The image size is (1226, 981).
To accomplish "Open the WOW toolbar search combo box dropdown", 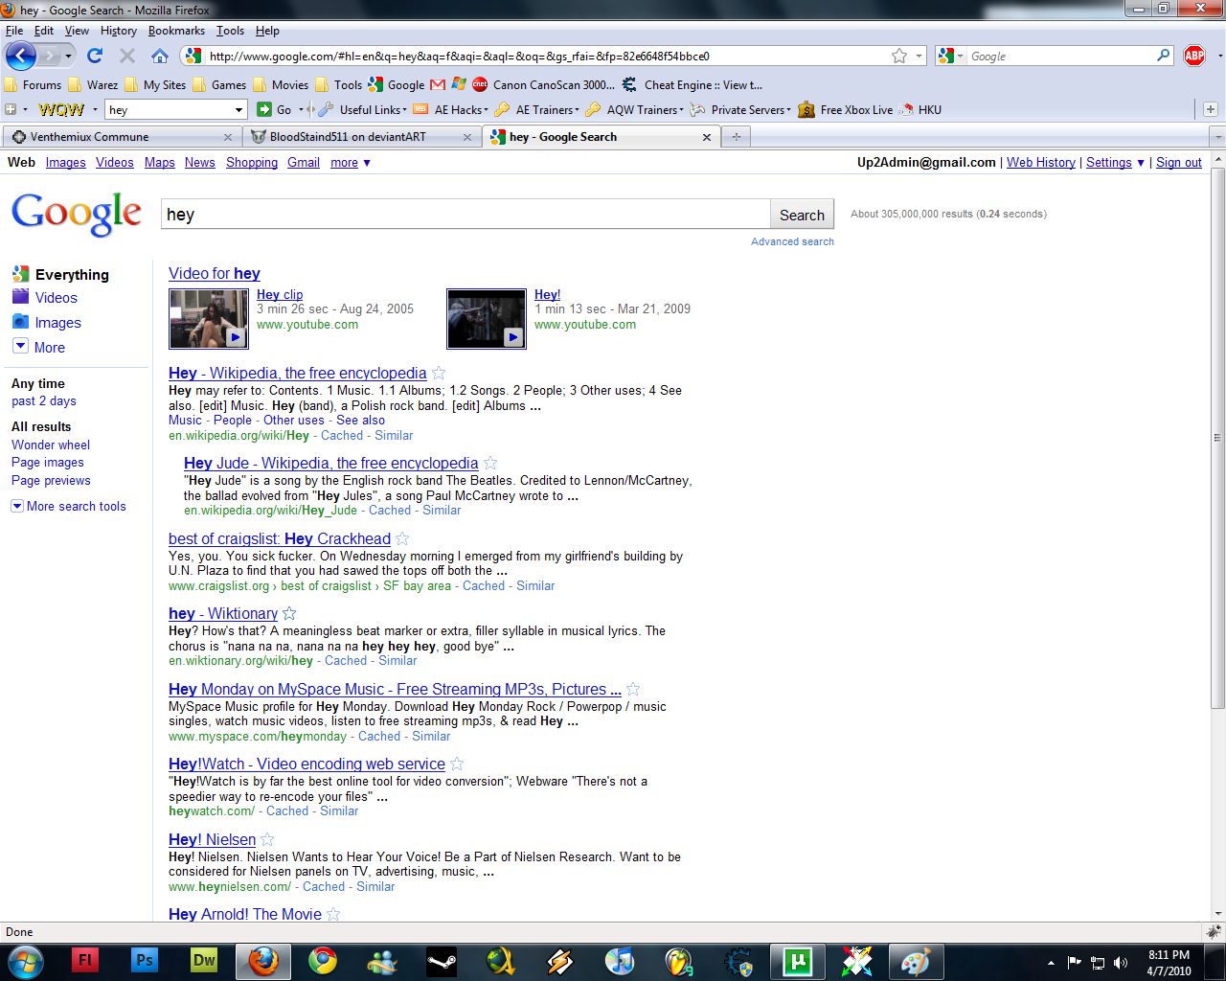I will point(239,110).
